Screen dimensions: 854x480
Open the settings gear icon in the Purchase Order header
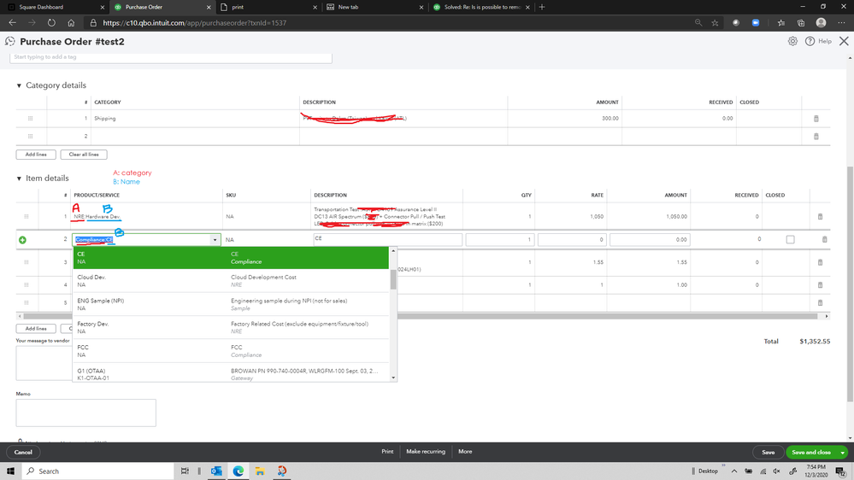[x=792, y=41]
